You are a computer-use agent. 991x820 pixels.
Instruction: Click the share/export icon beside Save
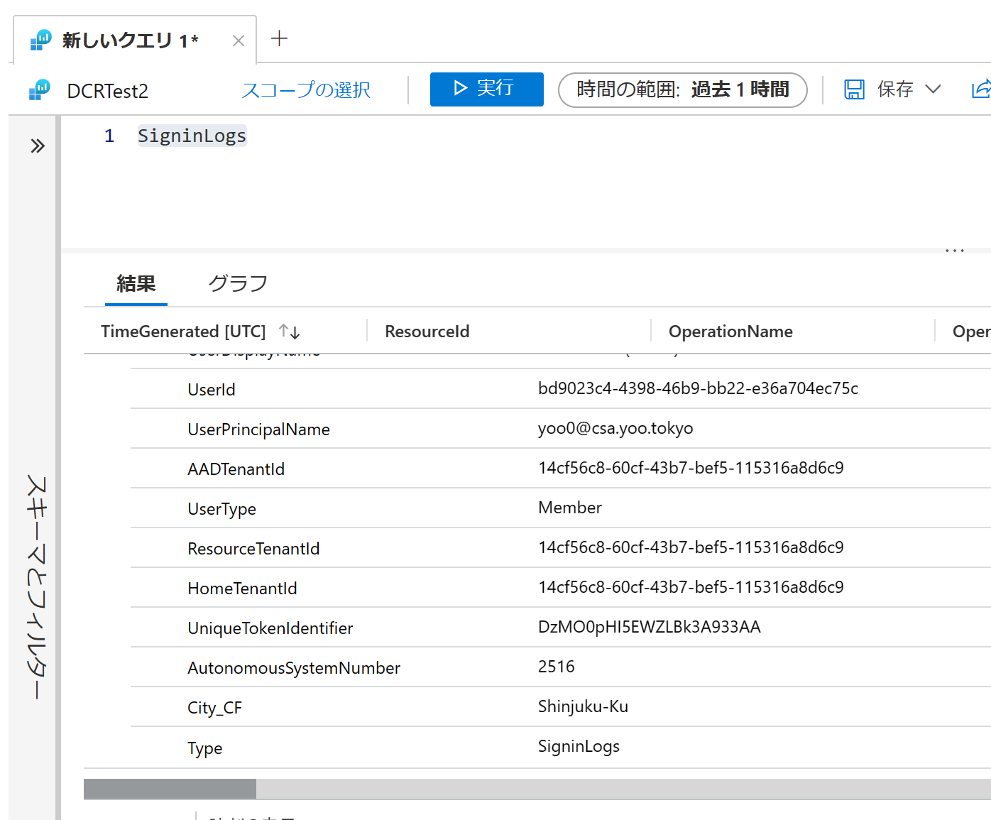click(982, 89)
